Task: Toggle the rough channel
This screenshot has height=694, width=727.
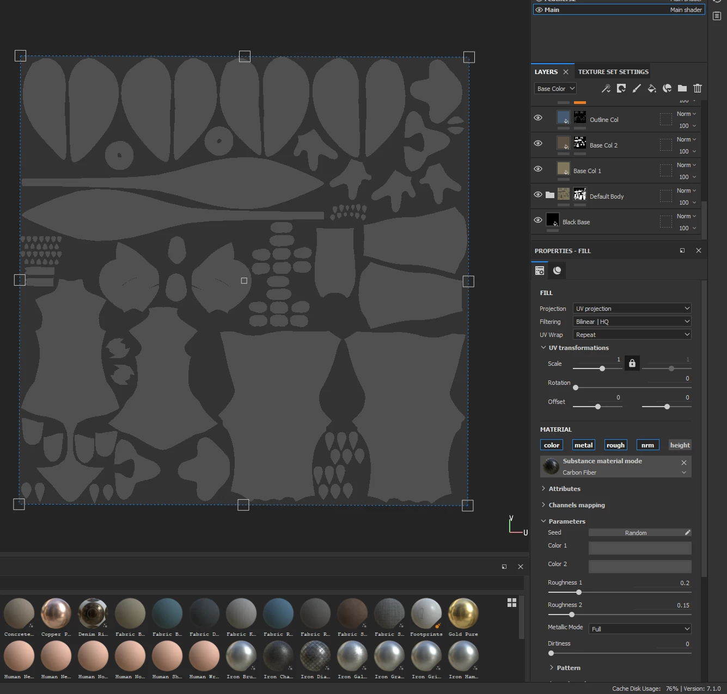Action: tap(616, 445)
